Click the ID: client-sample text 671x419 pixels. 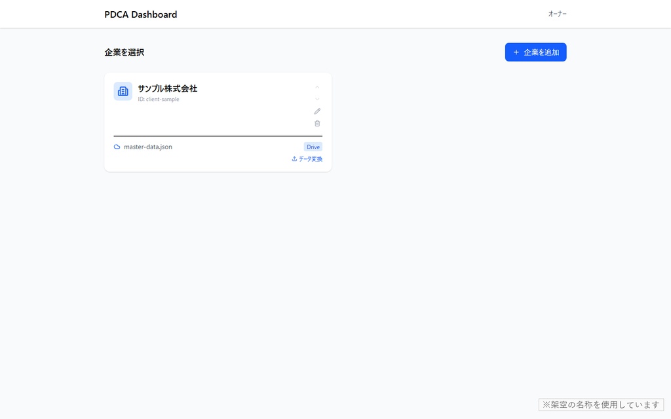click(159, 100)
